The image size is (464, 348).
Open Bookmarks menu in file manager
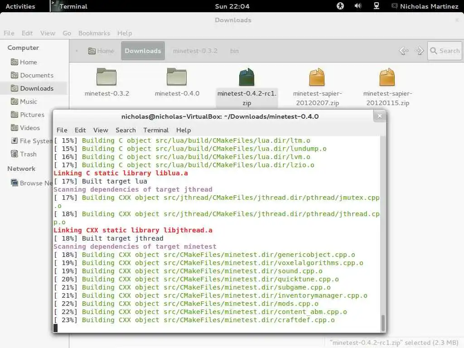point(94,33)
